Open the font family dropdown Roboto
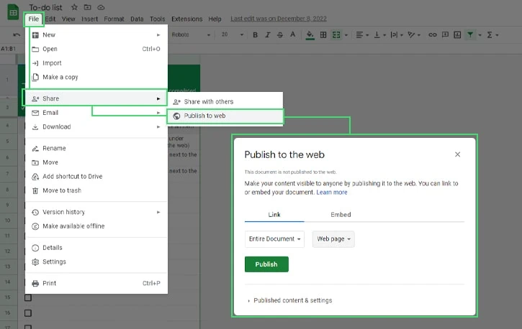Screen dimensions: 522x329 tap(191, 34)
